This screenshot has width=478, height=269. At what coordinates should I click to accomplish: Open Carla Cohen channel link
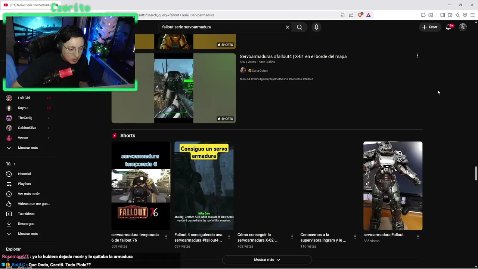(260, 71)
